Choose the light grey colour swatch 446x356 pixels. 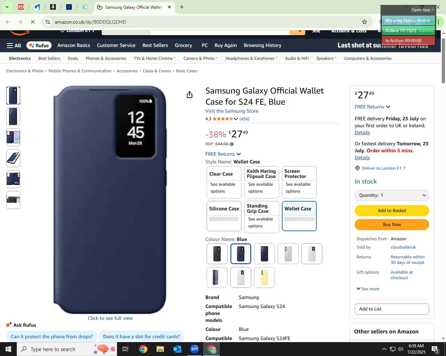(288, 254)
